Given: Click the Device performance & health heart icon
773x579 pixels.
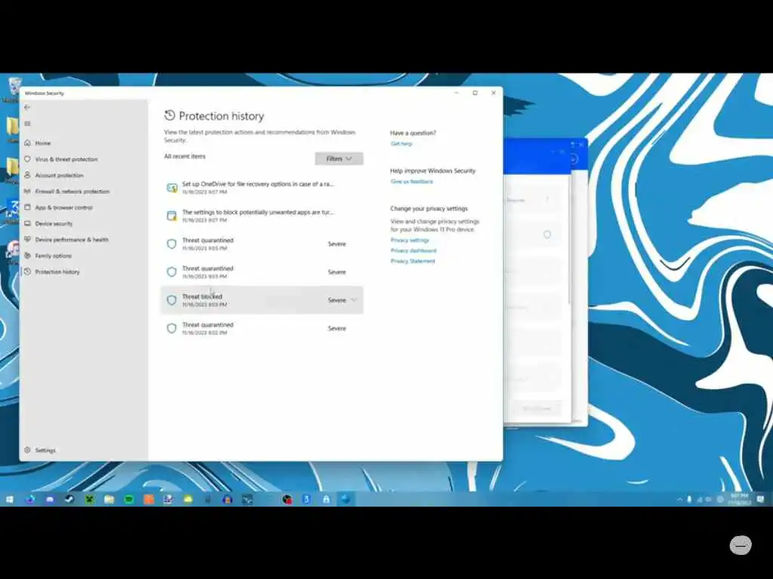Looking at the screenshot, I should (27, 239).
